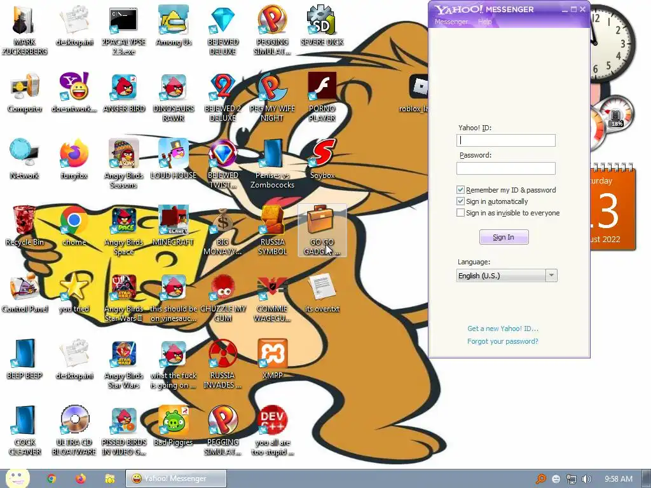Focus the Yahoo! ID input field
The width and height of the screenshot is (651, 488).
[x=505, y=140]
